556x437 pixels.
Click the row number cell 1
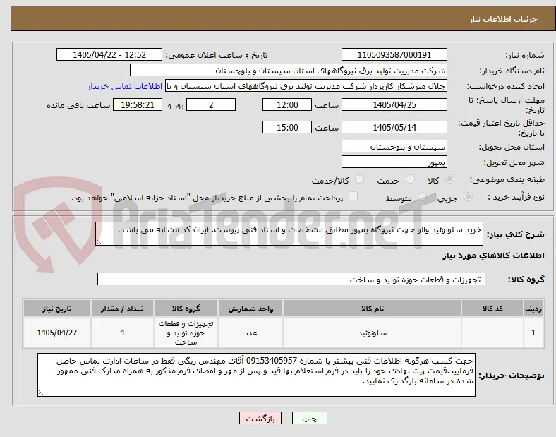coord(533,333)
